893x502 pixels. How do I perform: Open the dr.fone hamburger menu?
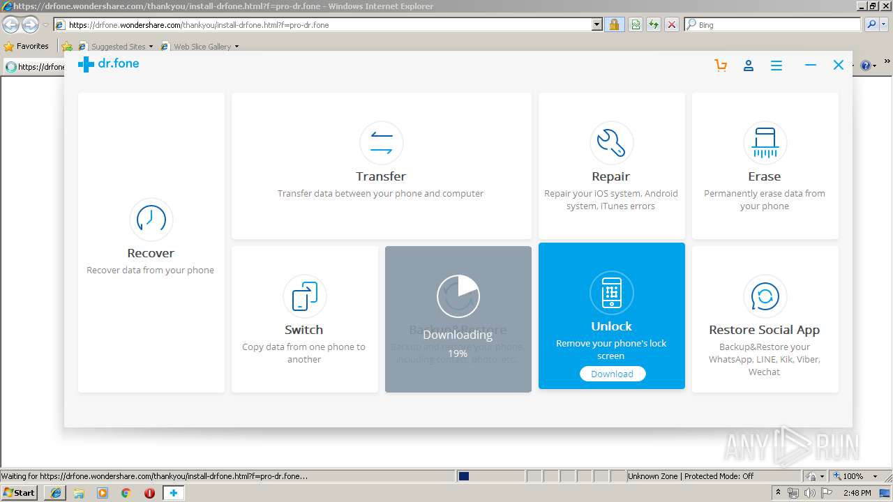(x=776, y=66)
